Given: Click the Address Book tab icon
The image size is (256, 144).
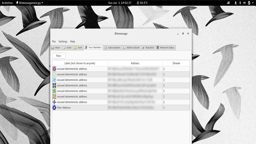Looking at the screenshot, I should point(125,48).
